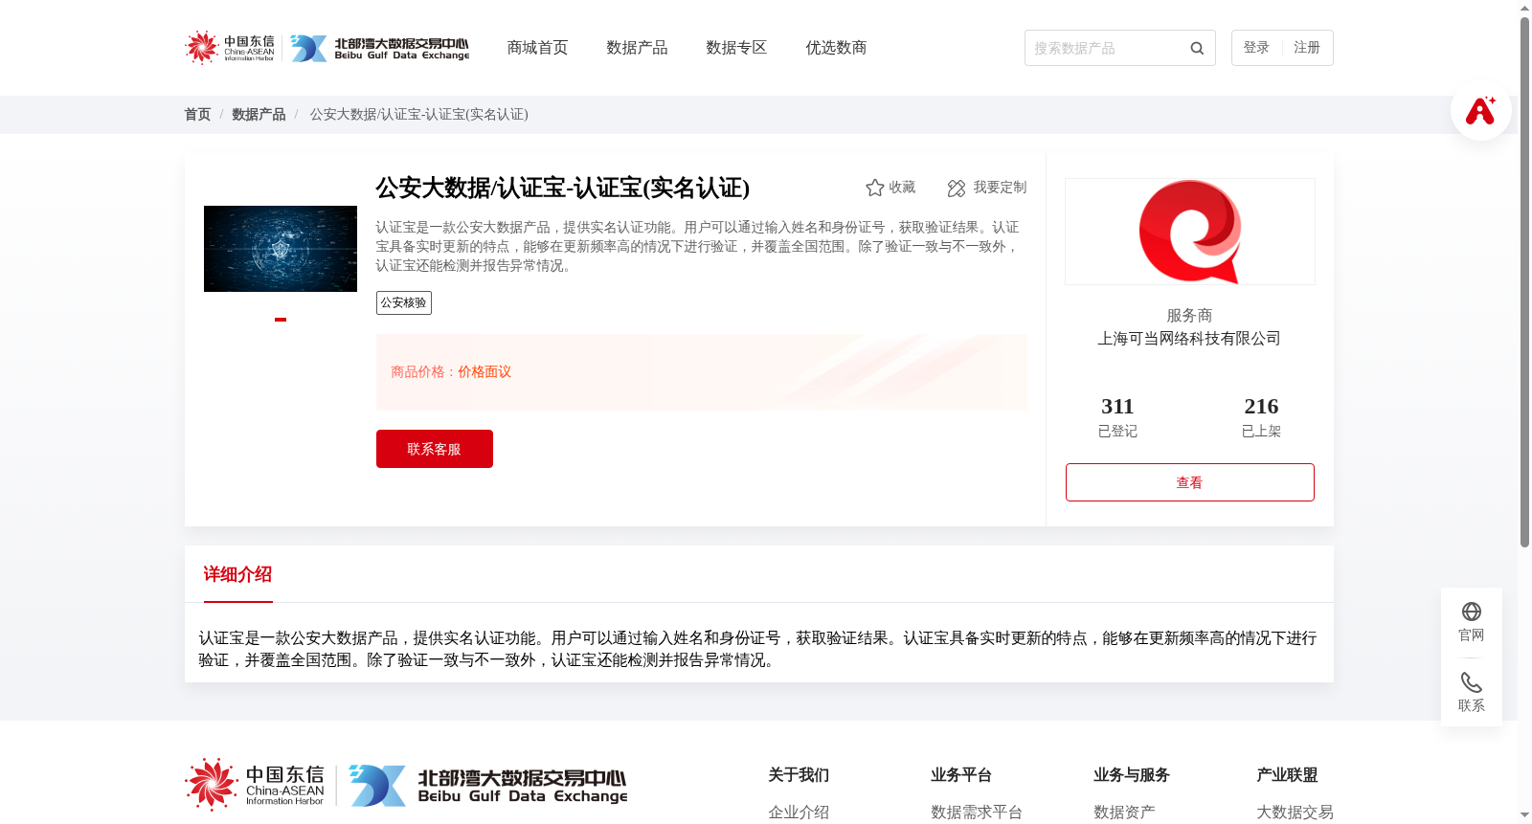1532x824 pixels.
Task: Click the product cyber shield thumbnail image
Action: (281, 249)
